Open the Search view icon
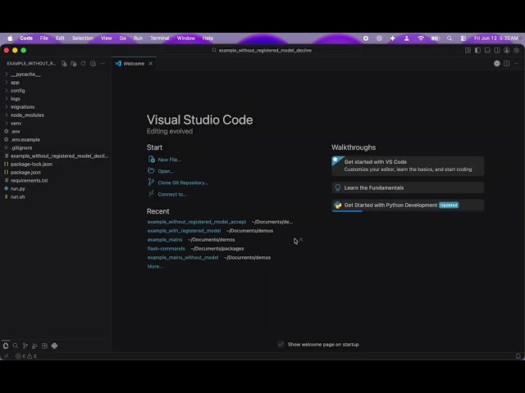Image resolution: width=525 pixels, height=393 pixels. (x=16, y=346)
